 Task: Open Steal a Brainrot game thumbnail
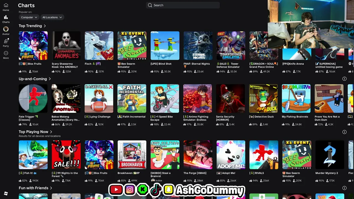click(165, 155)
